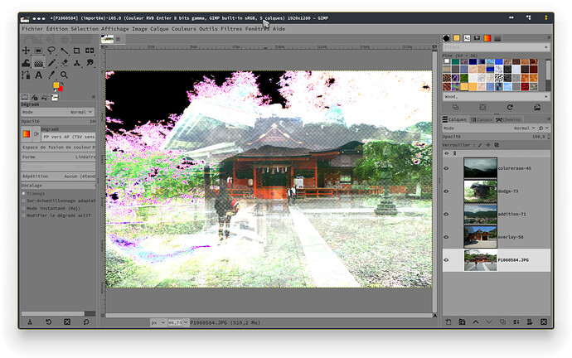The height and width of the screenshot is (358, 572).
Task: Hide the dodge-73 layer
Action: (x=446, y=191)
